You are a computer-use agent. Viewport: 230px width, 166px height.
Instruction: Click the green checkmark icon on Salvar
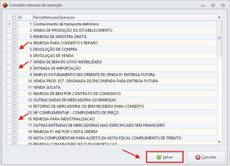point(159,157)
